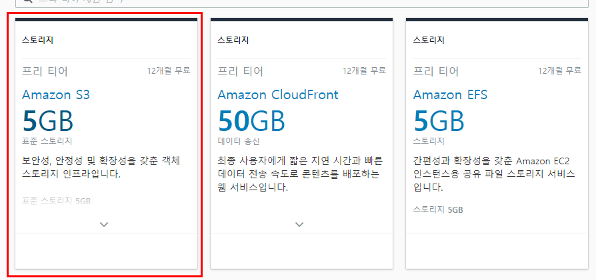Click the 12개월 무료 badge on CloudFront card
This screenshot has width=596, height=280.
pyautogui.click(x=364, y=70)
